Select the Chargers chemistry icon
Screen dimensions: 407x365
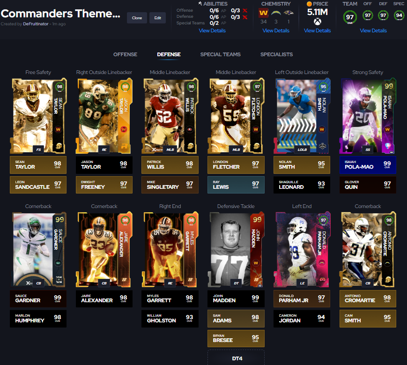[x=277, y=13]
